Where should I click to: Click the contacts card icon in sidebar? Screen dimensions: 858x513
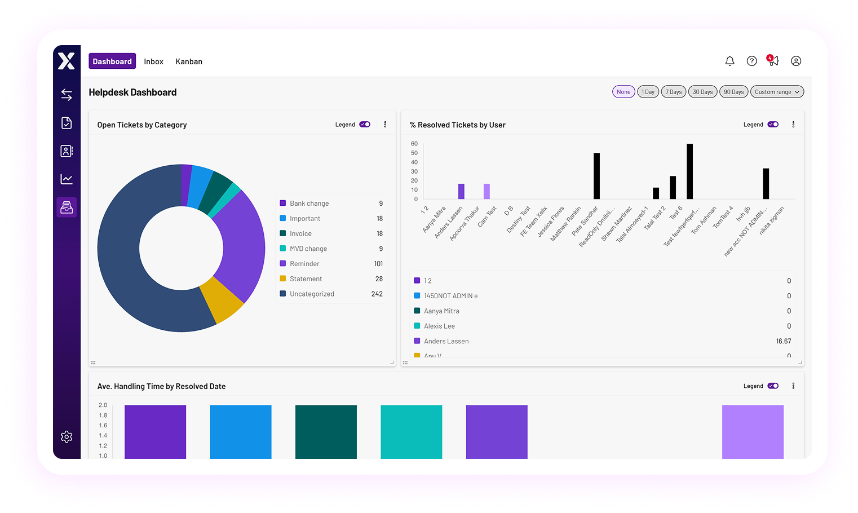(x=67, y=151)
